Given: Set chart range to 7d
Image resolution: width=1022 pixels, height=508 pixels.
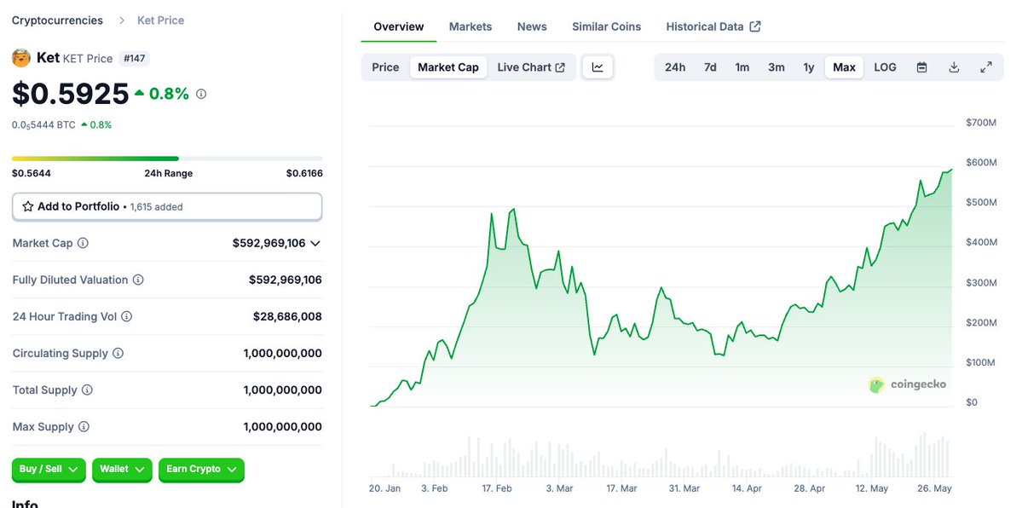Looking at the screenshot, I should tap(710, 67).
